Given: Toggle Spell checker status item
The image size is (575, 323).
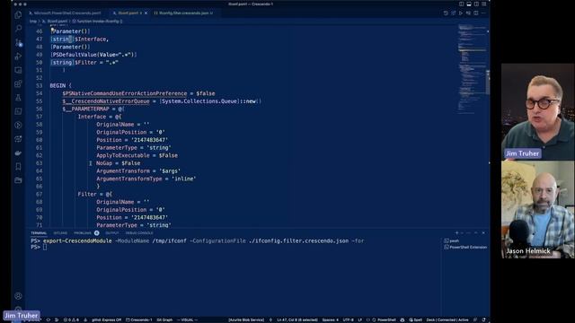Looking at the screenshot, I should click(x=415, y=319).
